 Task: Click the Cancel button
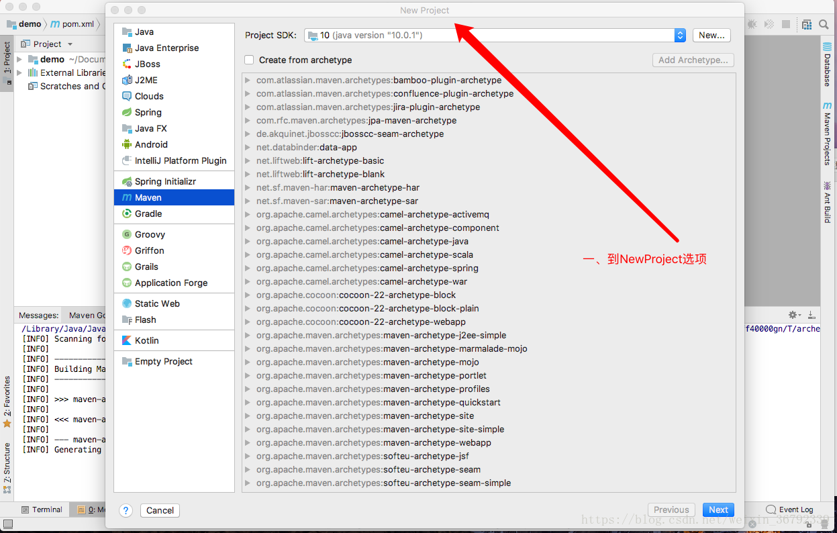click(x=160, y=510)
